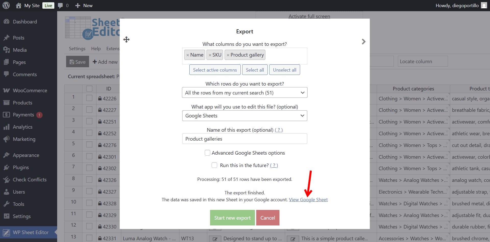Select the WooCommerce icon in the sidebar
The image size is (490, 242).
[6, 90]
